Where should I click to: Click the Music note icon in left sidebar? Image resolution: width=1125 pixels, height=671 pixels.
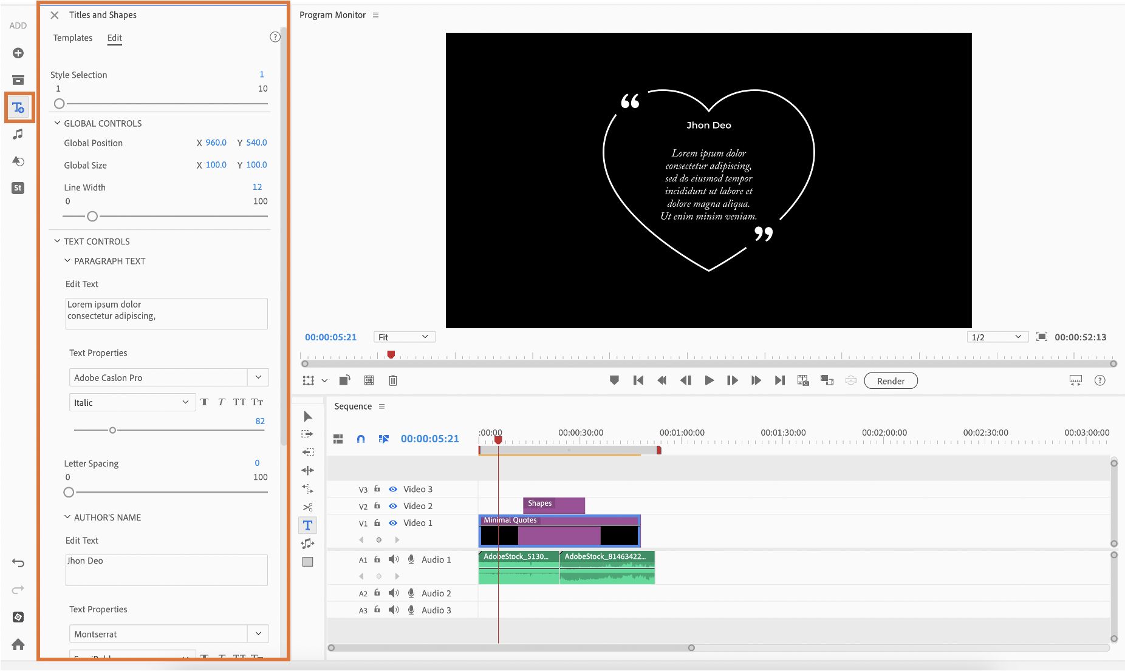click(x=18, y=134)
